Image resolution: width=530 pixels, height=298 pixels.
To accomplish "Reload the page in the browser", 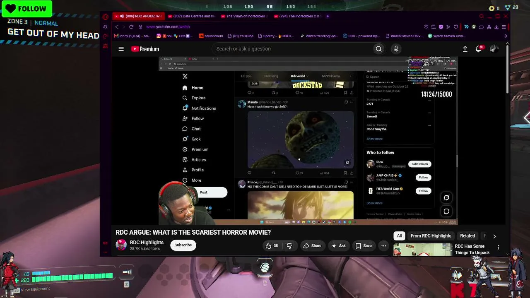I will 131,27.
